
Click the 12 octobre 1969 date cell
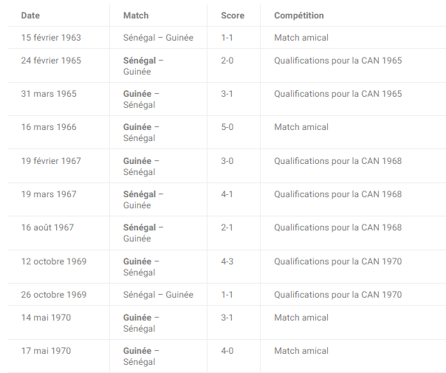(x=54, y=261)
